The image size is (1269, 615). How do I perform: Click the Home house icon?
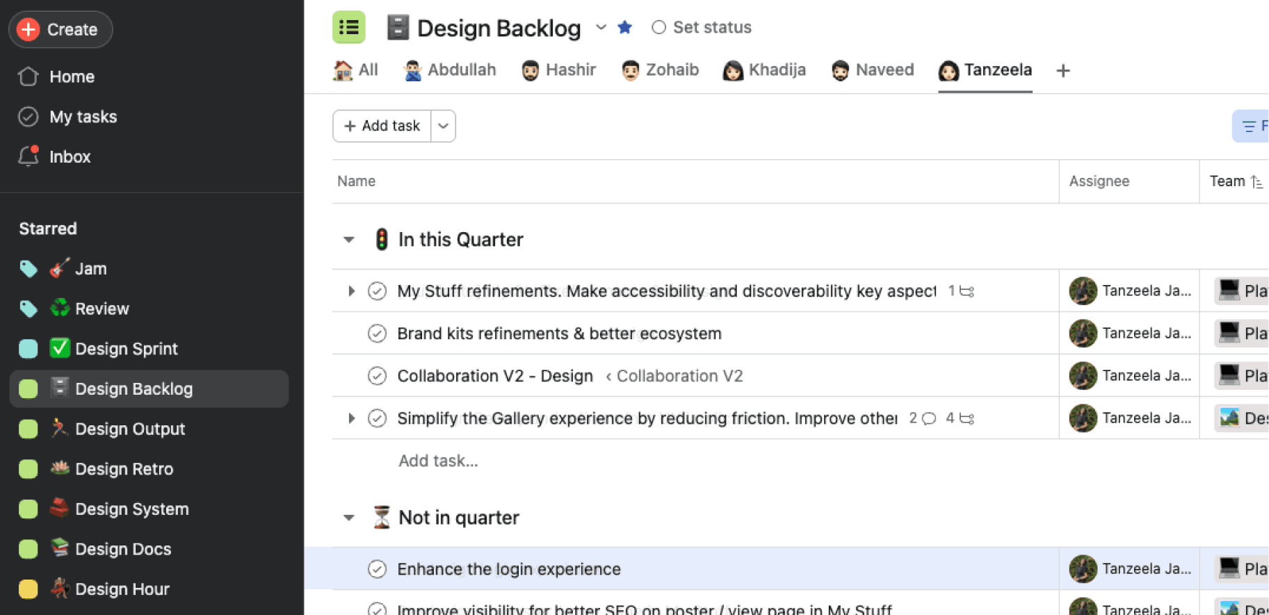[28, 76]
